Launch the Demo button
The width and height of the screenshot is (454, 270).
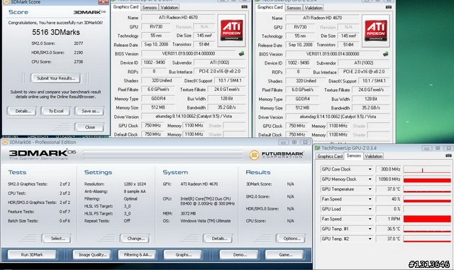pyautogui.click(x=239, y=254)
